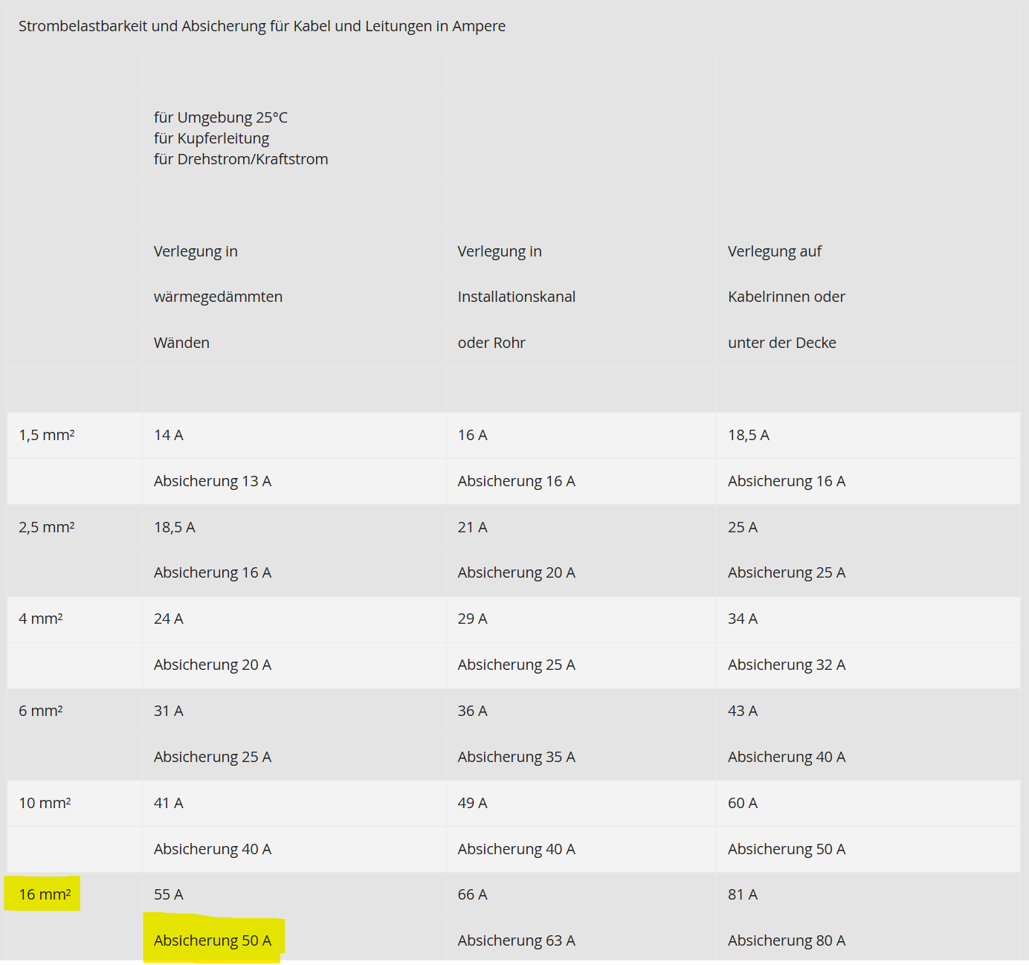Click the "Absicherung 13 A" cell
Image resolution: width=1029 pixels, height=965 pixels.
(213, 481)
